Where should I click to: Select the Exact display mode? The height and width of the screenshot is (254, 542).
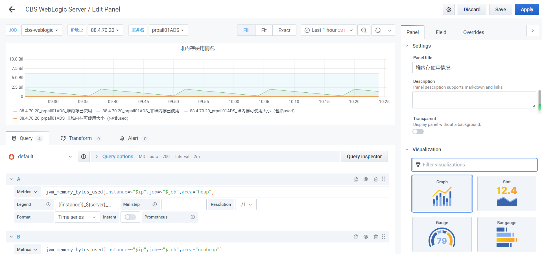click(284, 30)
